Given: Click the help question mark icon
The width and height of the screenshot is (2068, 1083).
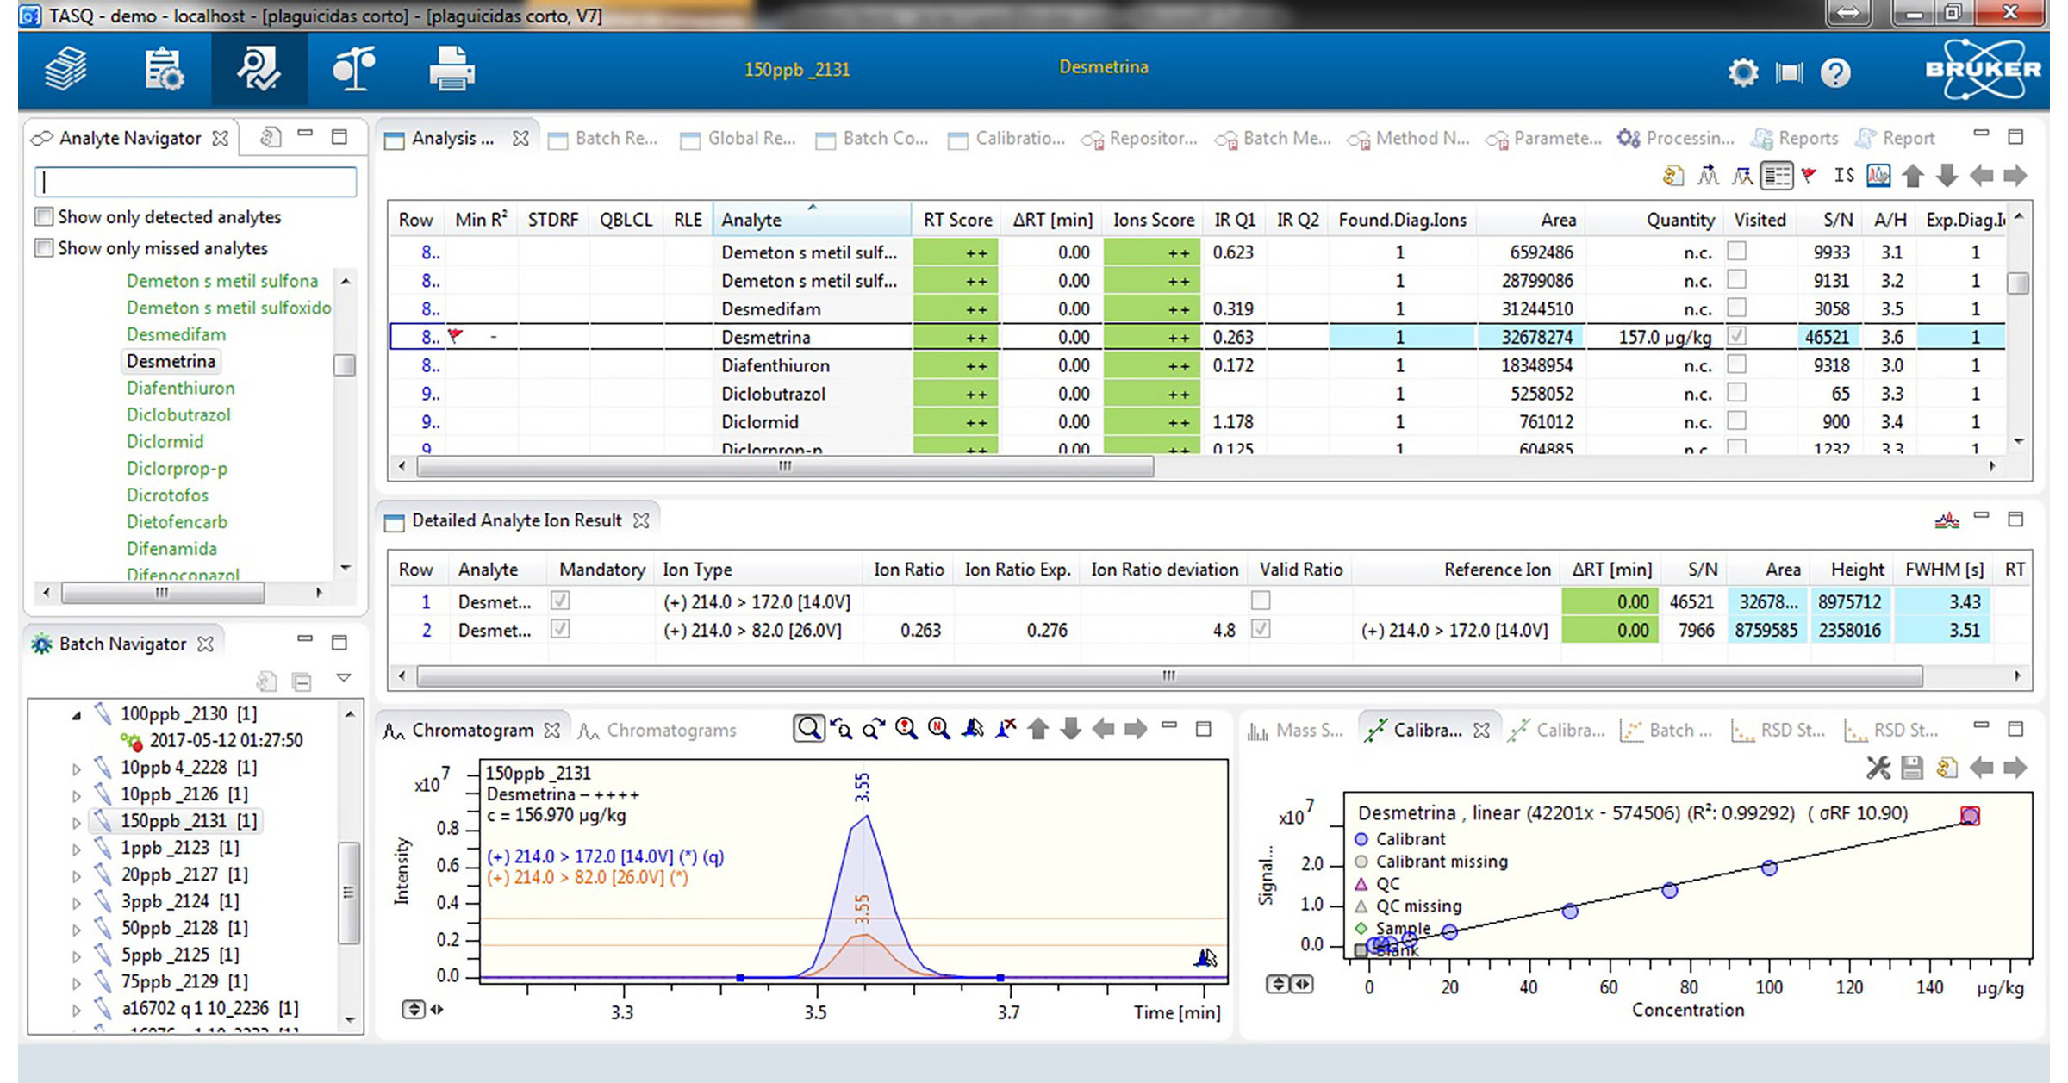Looking at the screenshot, I should [x=1835, y=72].
